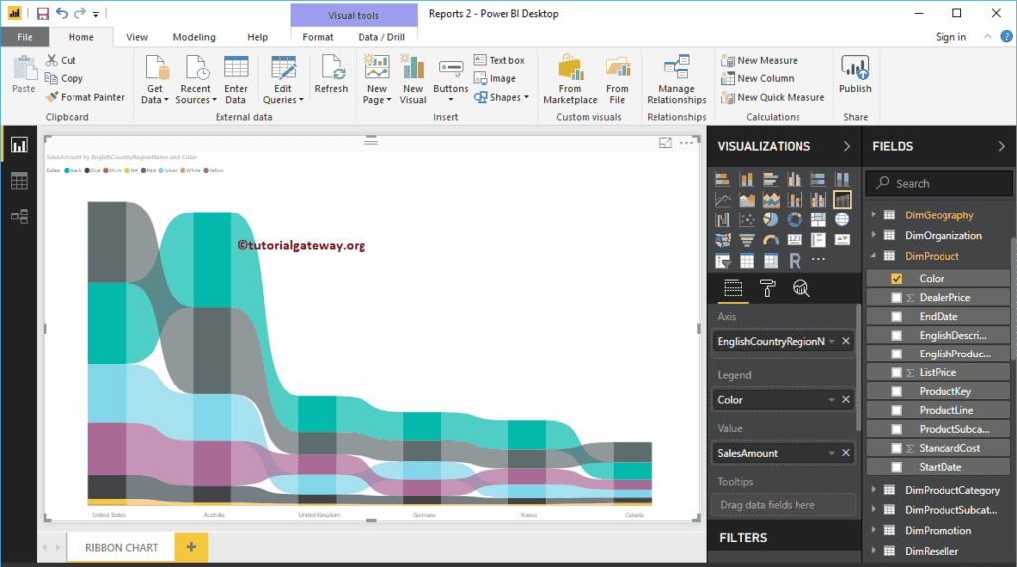Open the SalesAmount value field dropdown

tap(831, 453)
